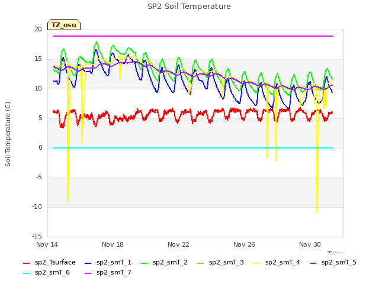Click the Nov 22 x-axis tick label
379x284 pixels.
tap(178, 244)
